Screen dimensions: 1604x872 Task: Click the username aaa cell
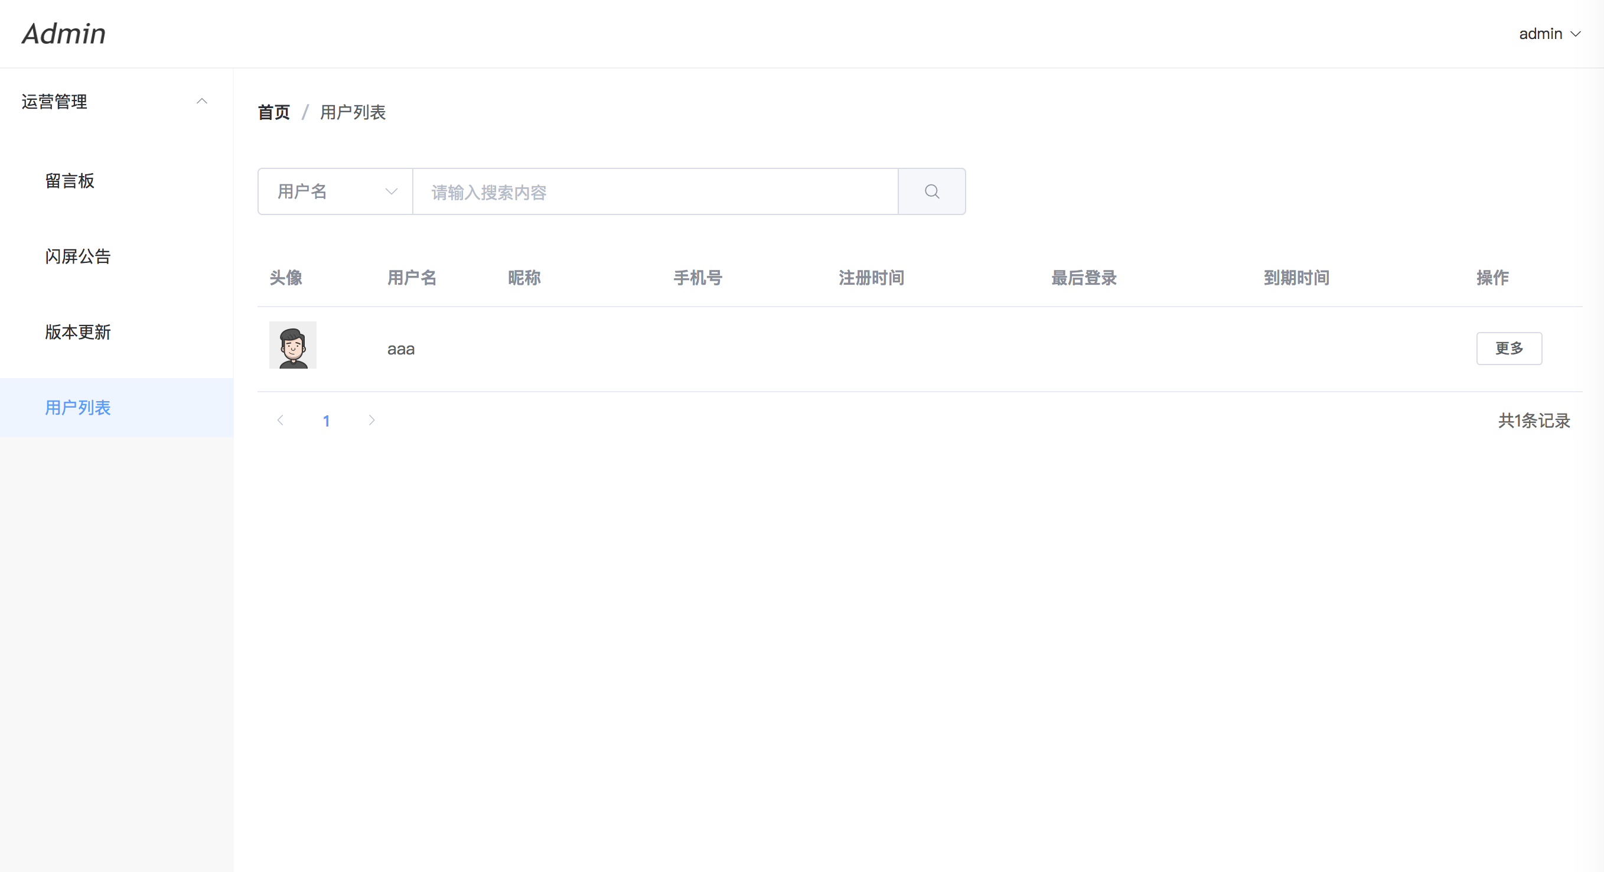coord(401,349)
